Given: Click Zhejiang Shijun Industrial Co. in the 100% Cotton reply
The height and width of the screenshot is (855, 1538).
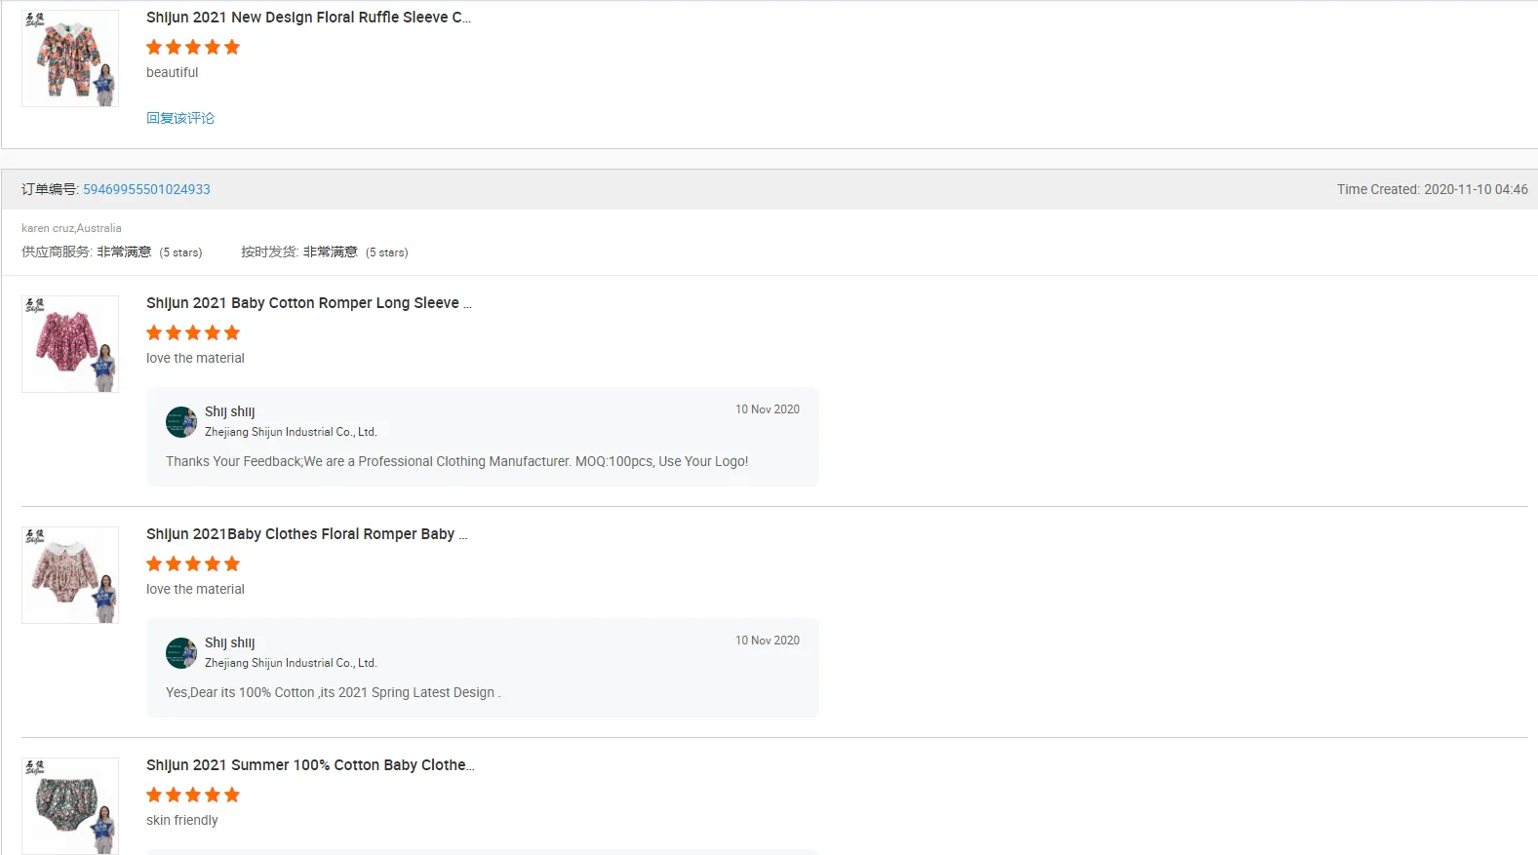Looking at the screenshot, I should tap(291, 663).
